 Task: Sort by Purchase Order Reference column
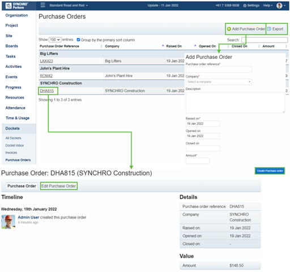click(71, 46)
